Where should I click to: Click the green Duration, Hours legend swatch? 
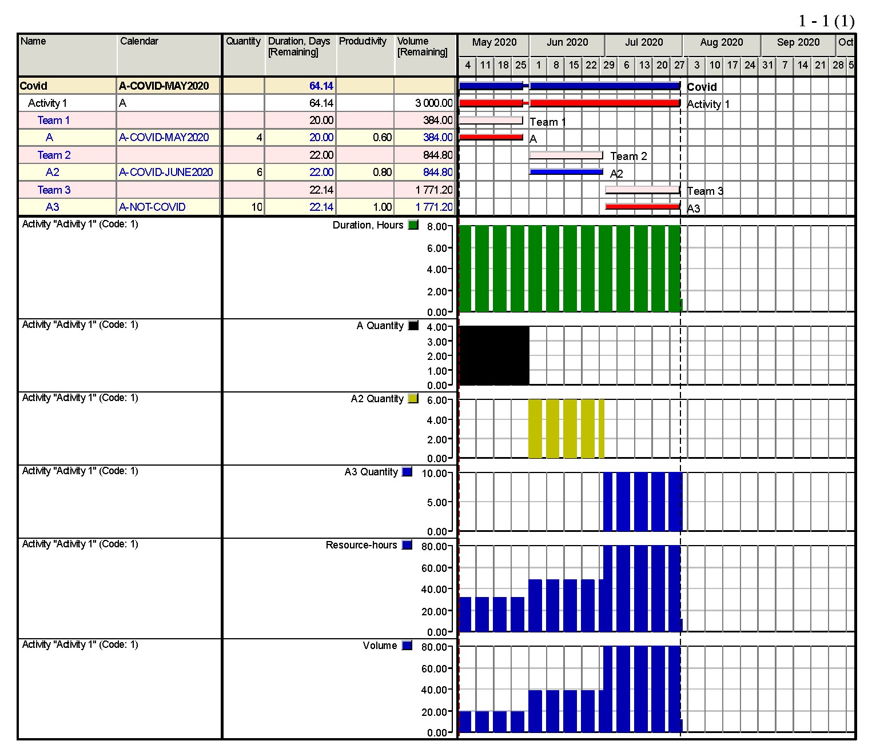click(x=413, y=225)
